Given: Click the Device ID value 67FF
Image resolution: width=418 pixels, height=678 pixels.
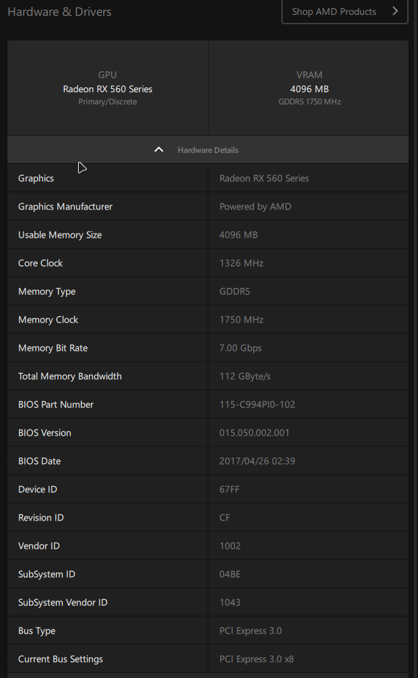Looking at the screenshot, I should click(x=230, y=489).
